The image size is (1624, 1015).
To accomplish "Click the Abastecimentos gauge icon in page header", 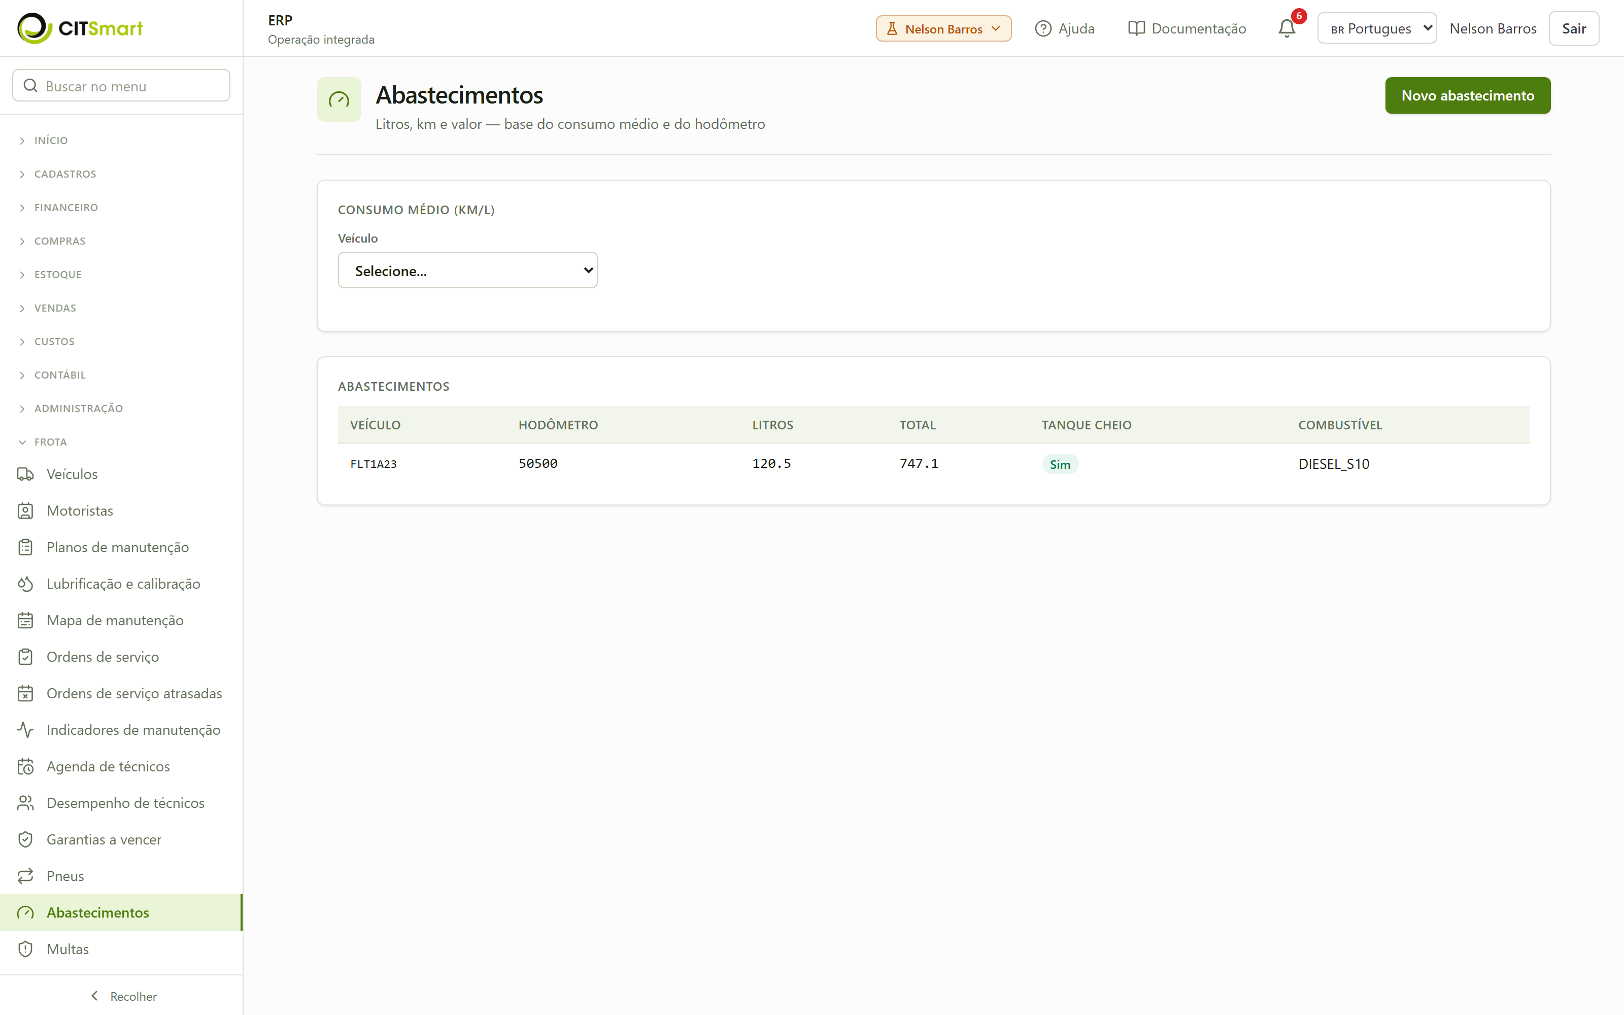I will coord(339,99).
